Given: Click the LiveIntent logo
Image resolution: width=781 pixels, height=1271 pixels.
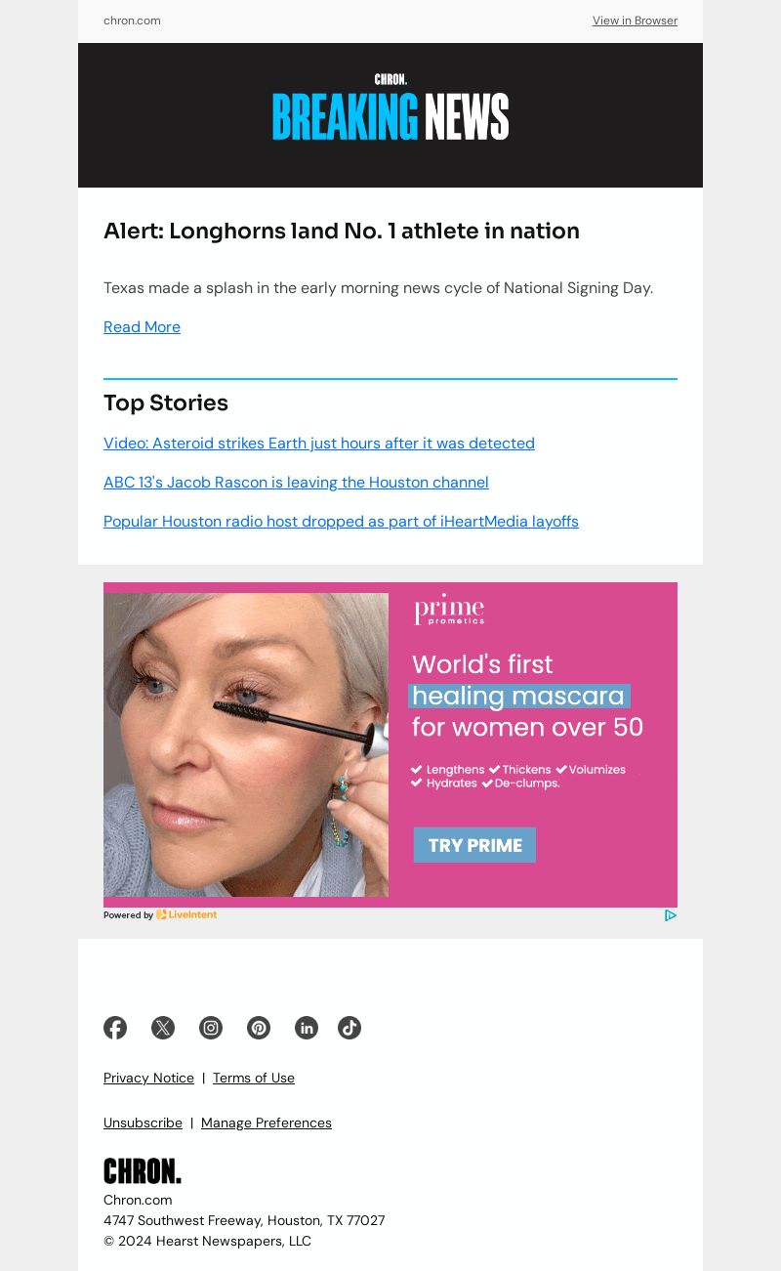Looking at the screenshot, I should click(186, 915).
